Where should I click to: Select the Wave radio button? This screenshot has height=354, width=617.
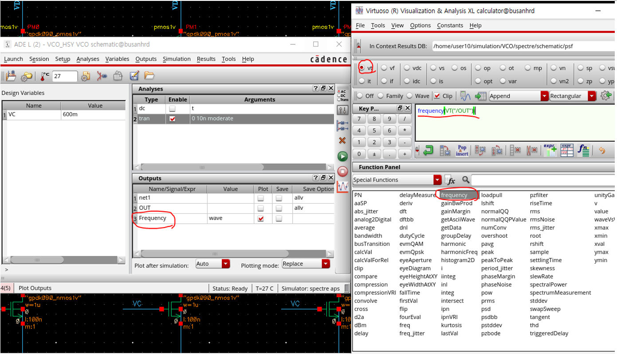410,96
